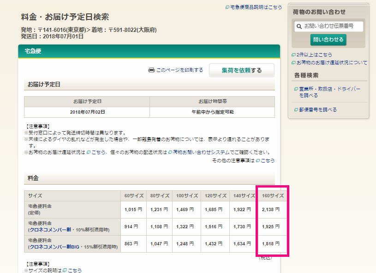Open こちら link after サイズの説明は
376x273 pixels.
[x=74, y=270]
